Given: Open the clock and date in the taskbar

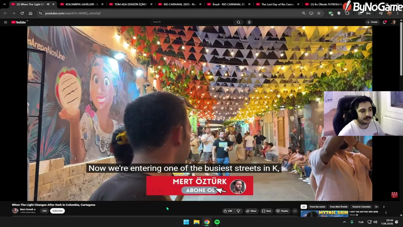Looking at the screenshot, I should click(x=387, y=222).
